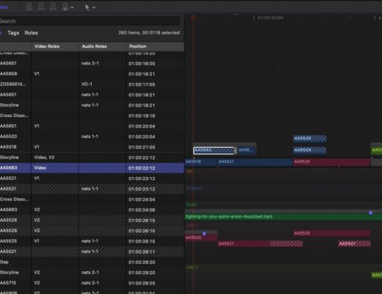Sort by the Audio Roles column header
Screen dimensions: 382x294
102,46
